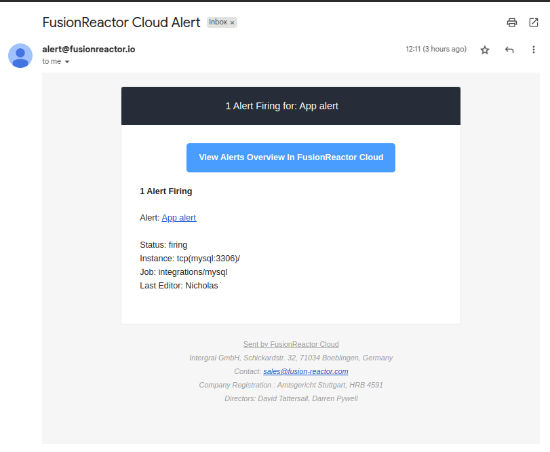The image size is (550, 452).
Task: Click View Alerts Overview In FusionReactor Cloud
Action: coord(291,157)
